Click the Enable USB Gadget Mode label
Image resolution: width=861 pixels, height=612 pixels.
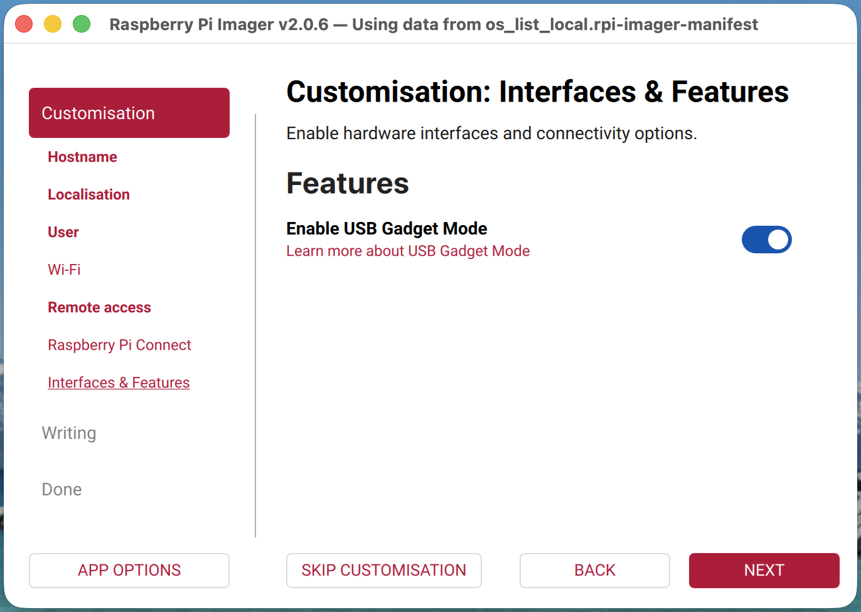[386, 228]
